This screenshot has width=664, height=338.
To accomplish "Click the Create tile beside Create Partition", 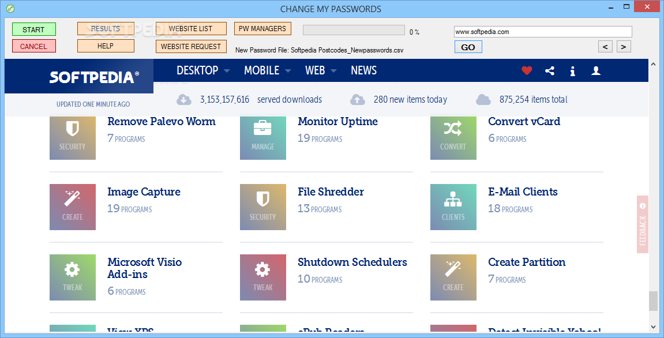I will pos(453,277).
